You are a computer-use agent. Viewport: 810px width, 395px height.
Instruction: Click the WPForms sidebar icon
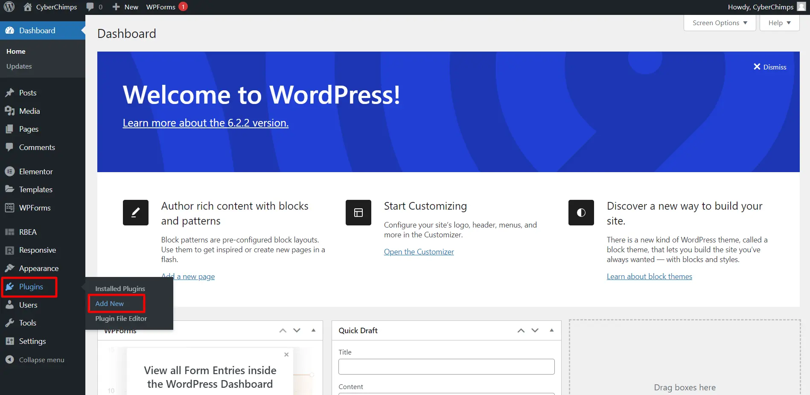[x=10, y=208]
